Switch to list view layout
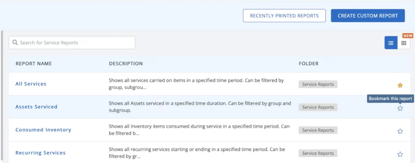The height and width of the screenshot is (163, 415). (391, 43)
